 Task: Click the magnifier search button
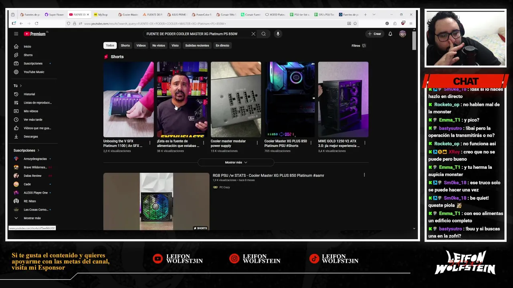pyautogui.click(x=264, y=34)
